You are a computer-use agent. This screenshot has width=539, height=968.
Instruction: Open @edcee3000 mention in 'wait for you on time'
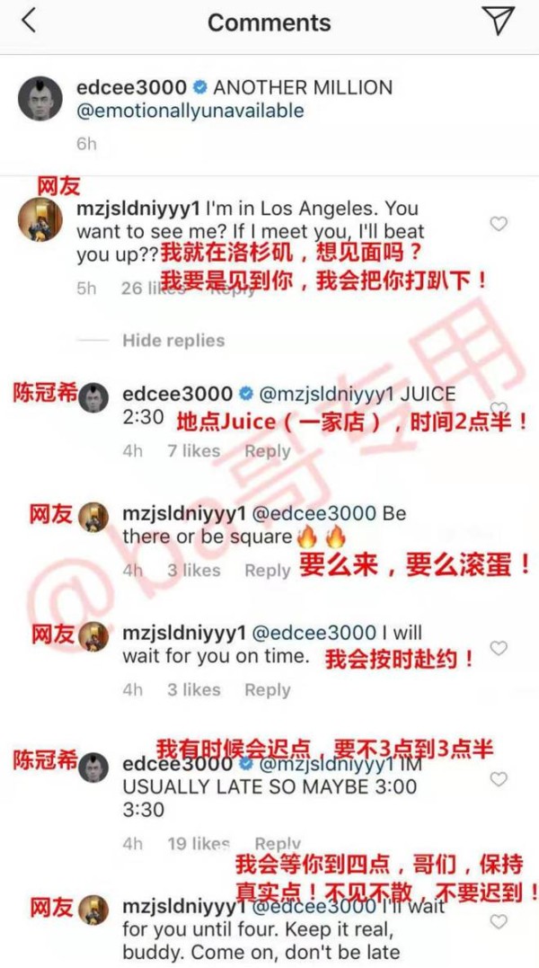tap(314, 633)
